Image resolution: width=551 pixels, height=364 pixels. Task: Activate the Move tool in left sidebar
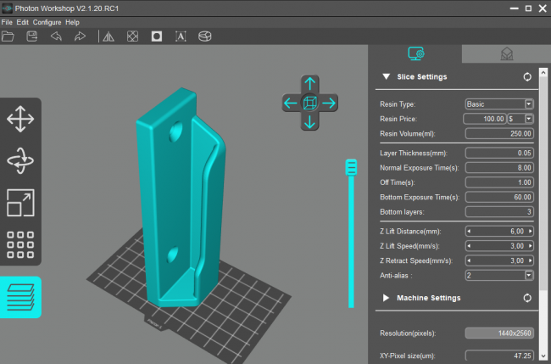tap(20, 119)
